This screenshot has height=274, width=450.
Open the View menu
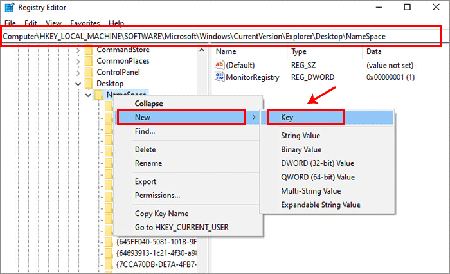pyautogui.click(x=53, y=23)
